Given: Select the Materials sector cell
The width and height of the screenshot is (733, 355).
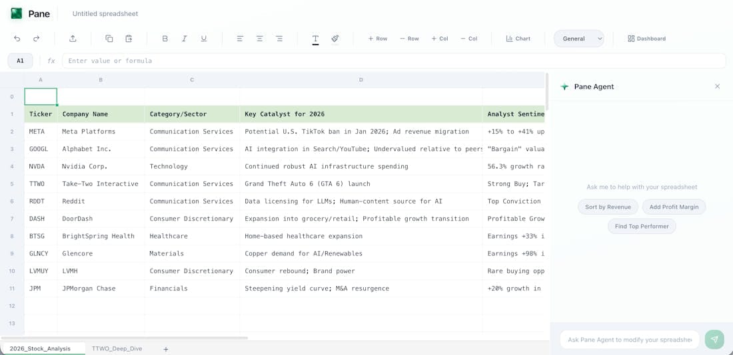Looking at the screenshot, I should [192, 253].
